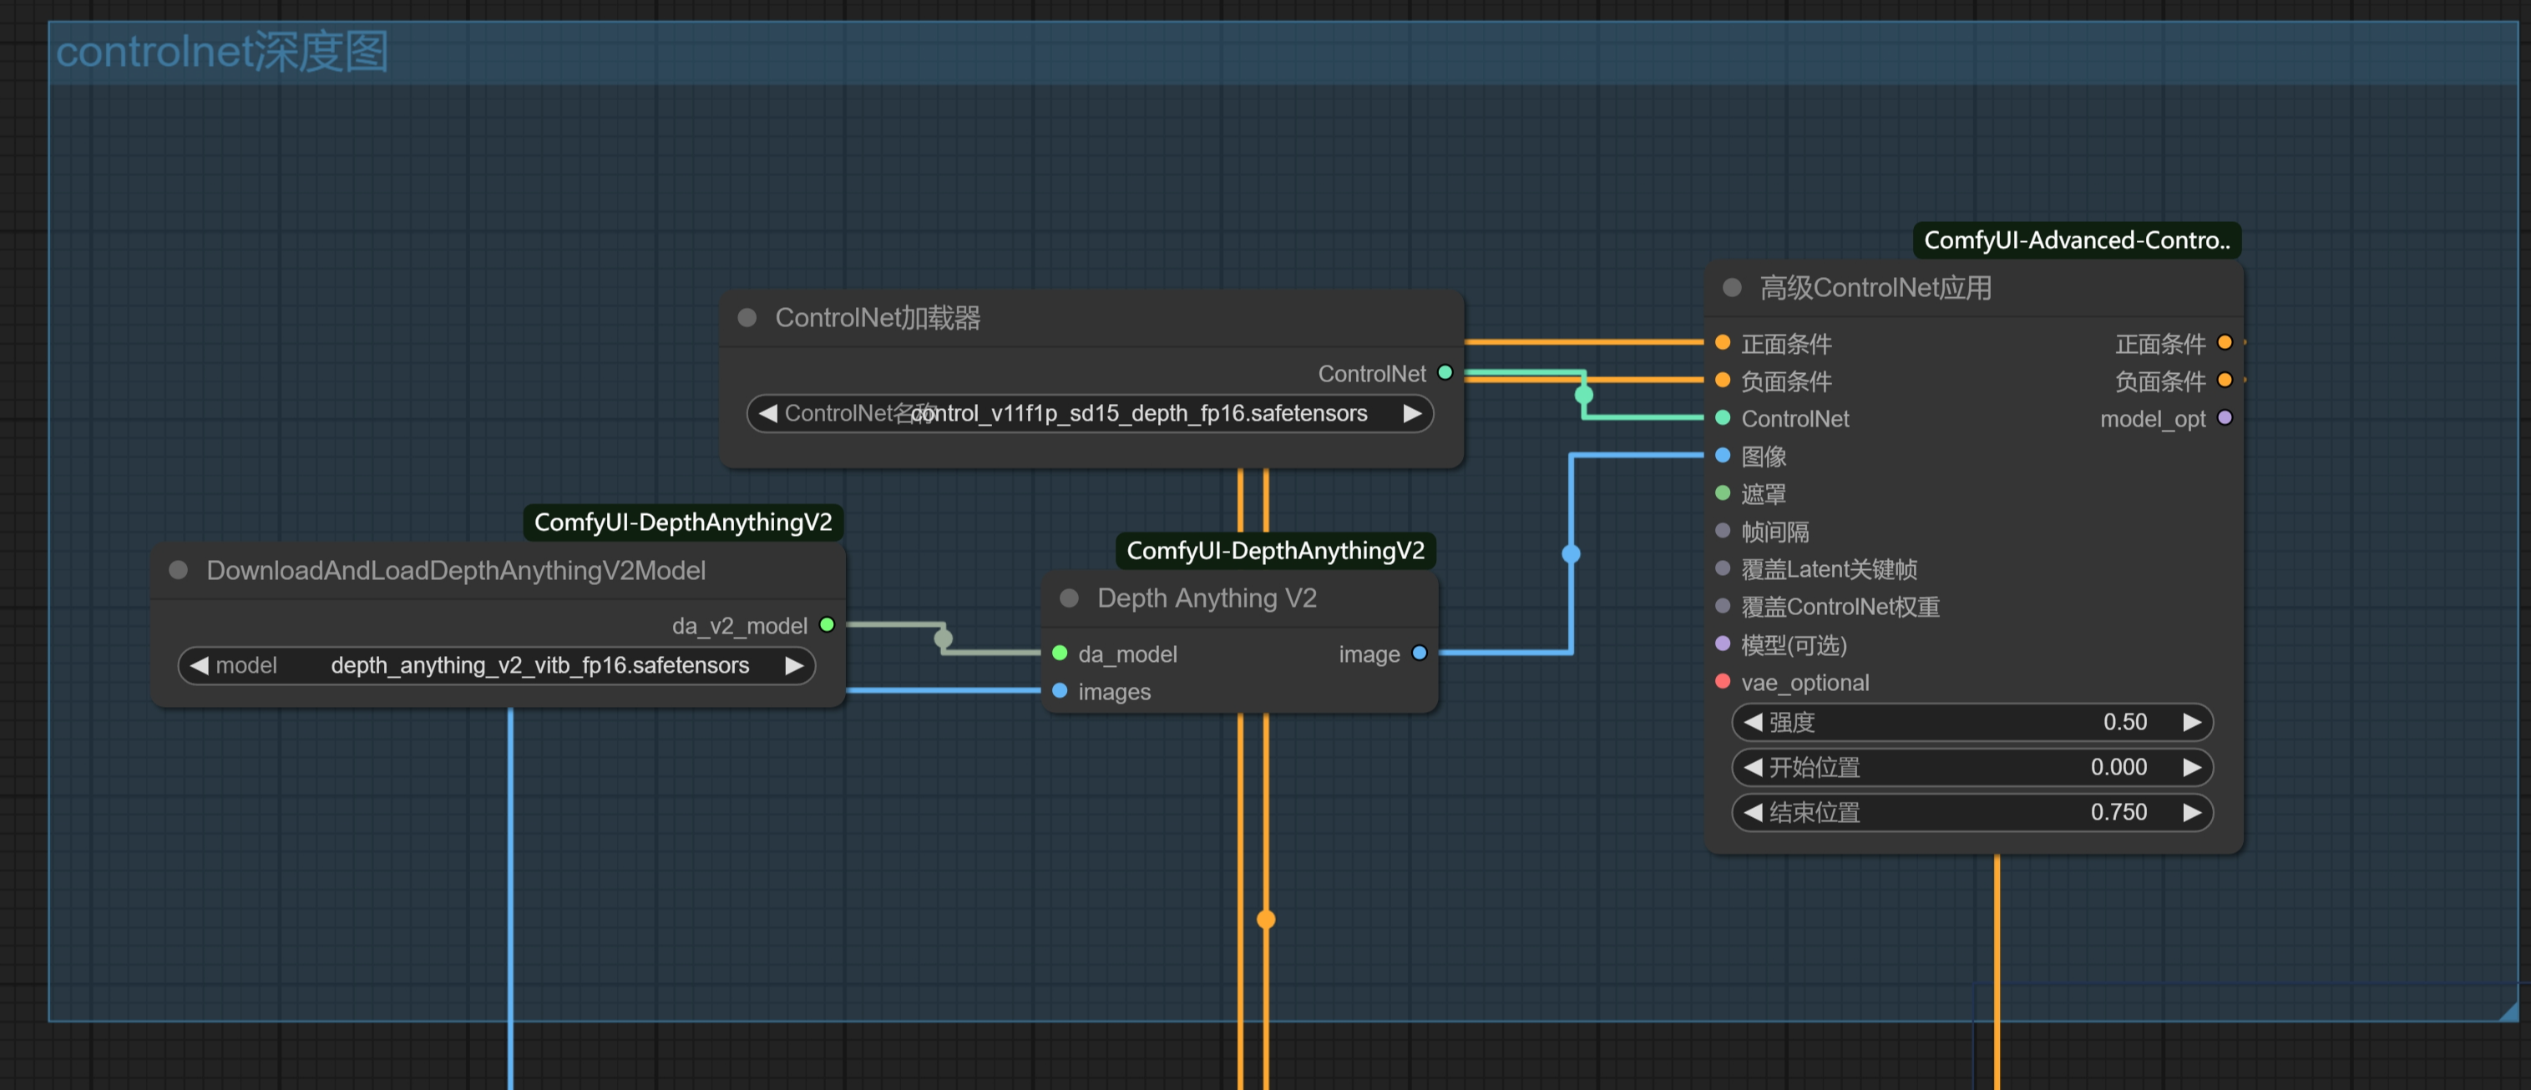Click the 负面条件 output socket
Screen dimensions: 2531x1090
[2225, 379]
